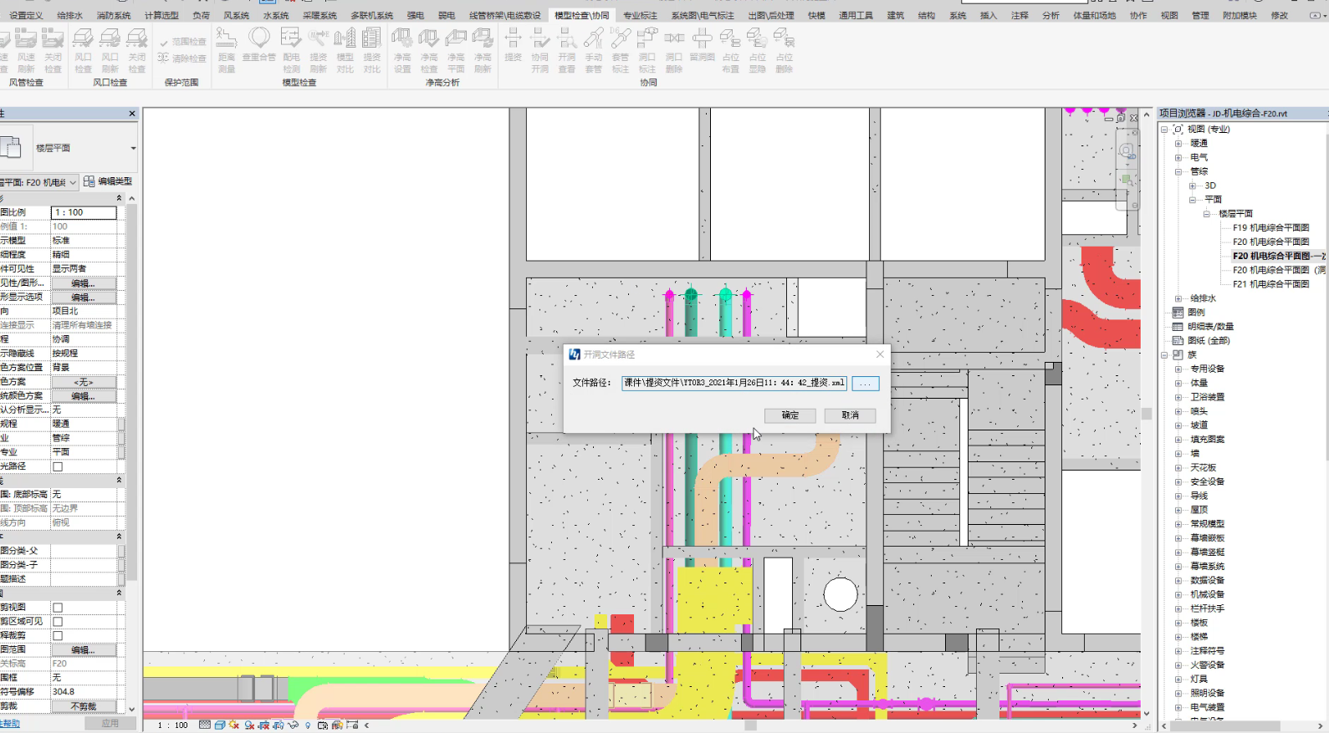Click the browse (...) button beside file path
Viewport: 1329px width, 733px height.
[866, 384]
